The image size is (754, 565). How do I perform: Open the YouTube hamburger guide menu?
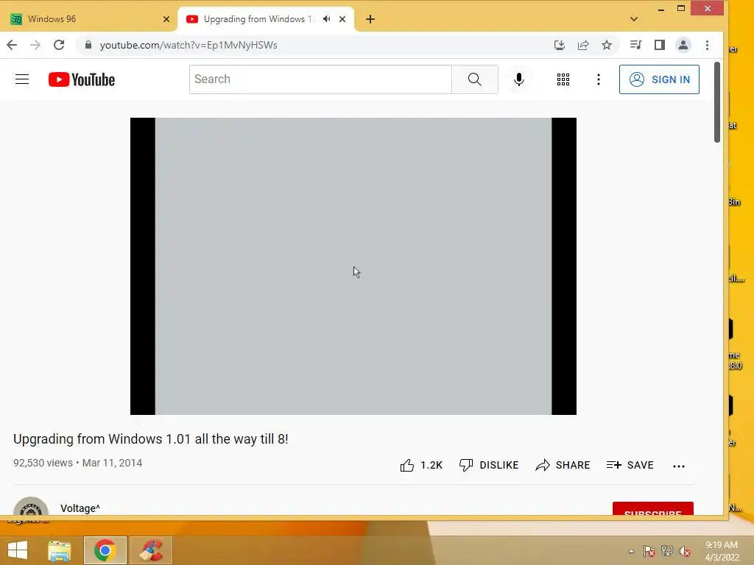tap(22, 79)
